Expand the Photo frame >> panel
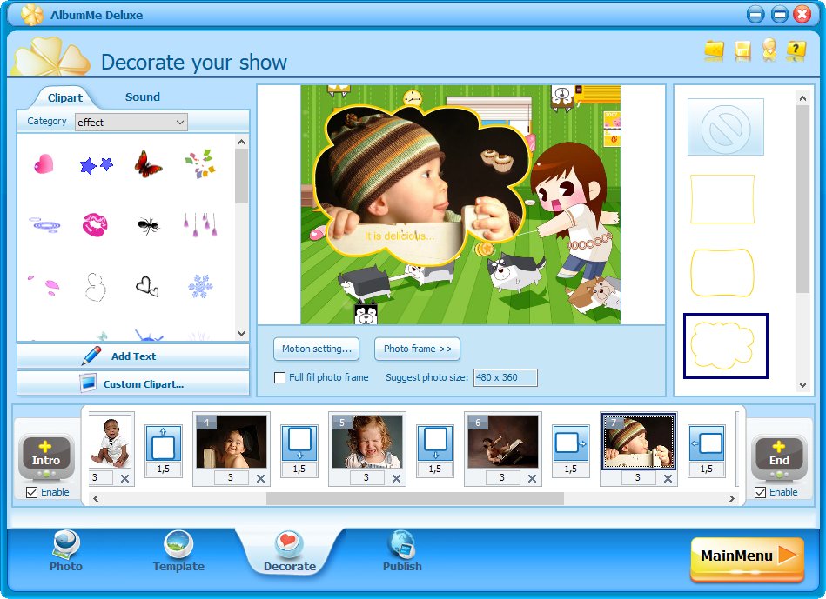The width and height of the screenshot is (826, 599). 417,349
